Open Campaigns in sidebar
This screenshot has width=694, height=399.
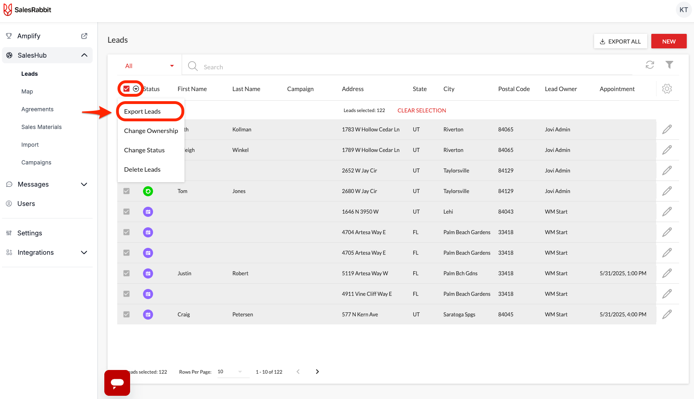pyautogui.click(x=36, y=162)
